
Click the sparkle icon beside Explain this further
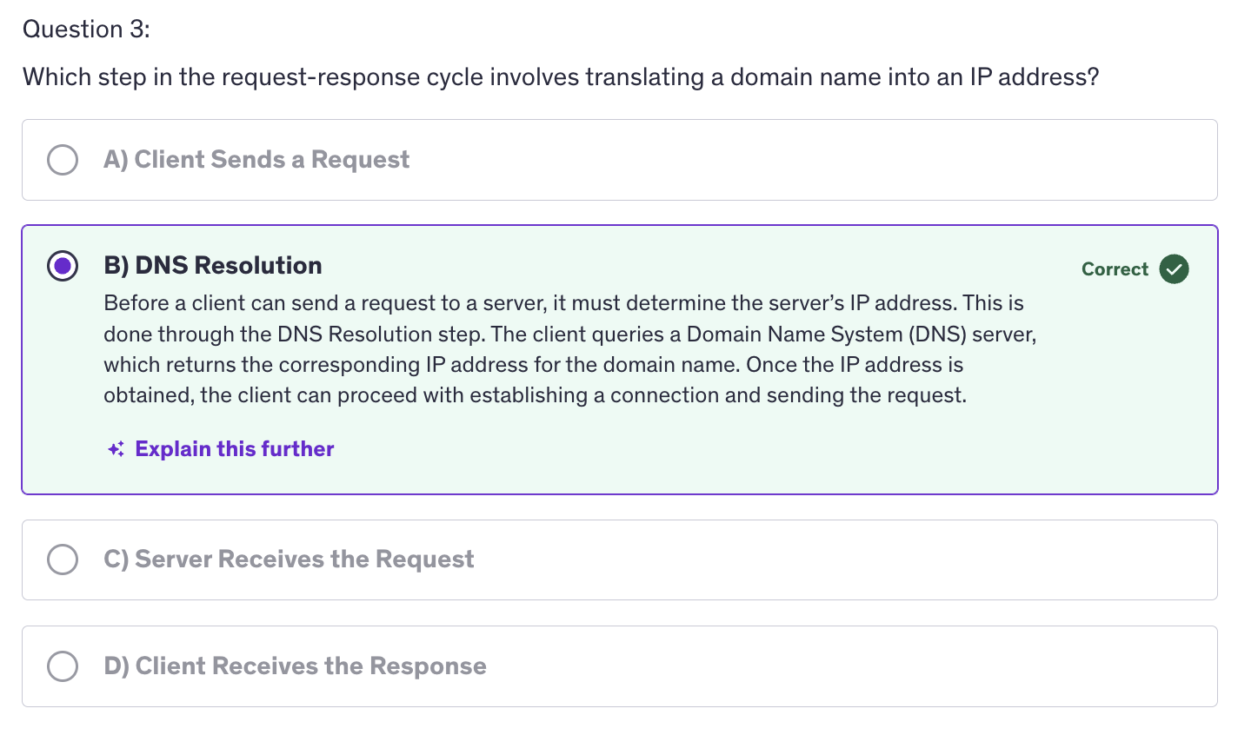coord(116,449)
